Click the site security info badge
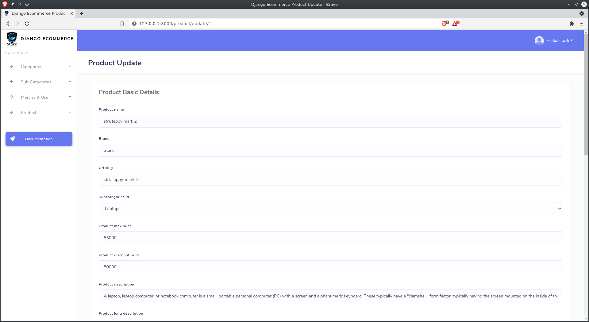 pyautogui.click(x=134, y=23)
